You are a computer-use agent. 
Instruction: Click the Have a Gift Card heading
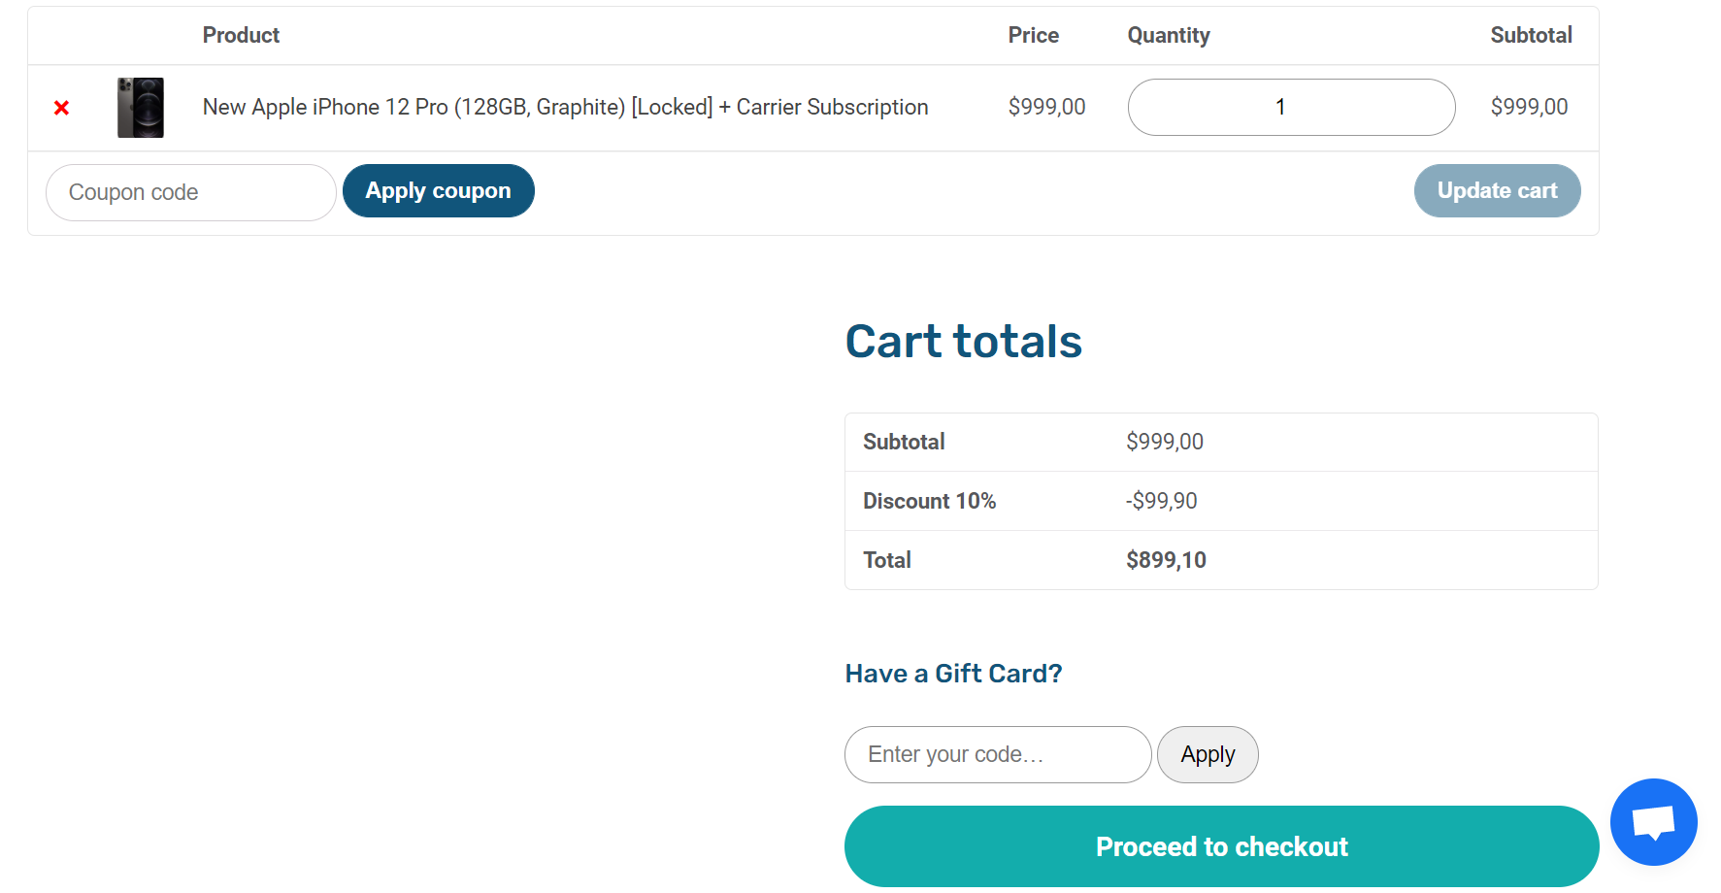point(953,674)
